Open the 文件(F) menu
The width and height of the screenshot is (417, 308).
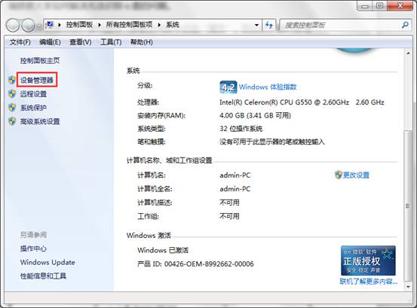(20, 42)
